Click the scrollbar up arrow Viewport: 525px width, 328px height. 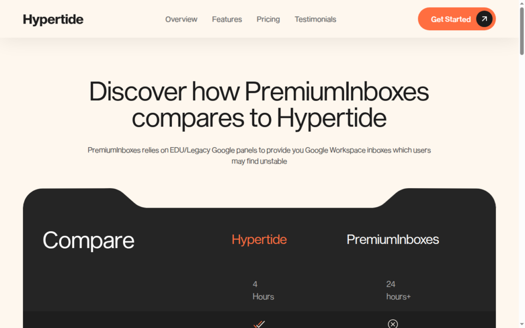click(521, 3)
